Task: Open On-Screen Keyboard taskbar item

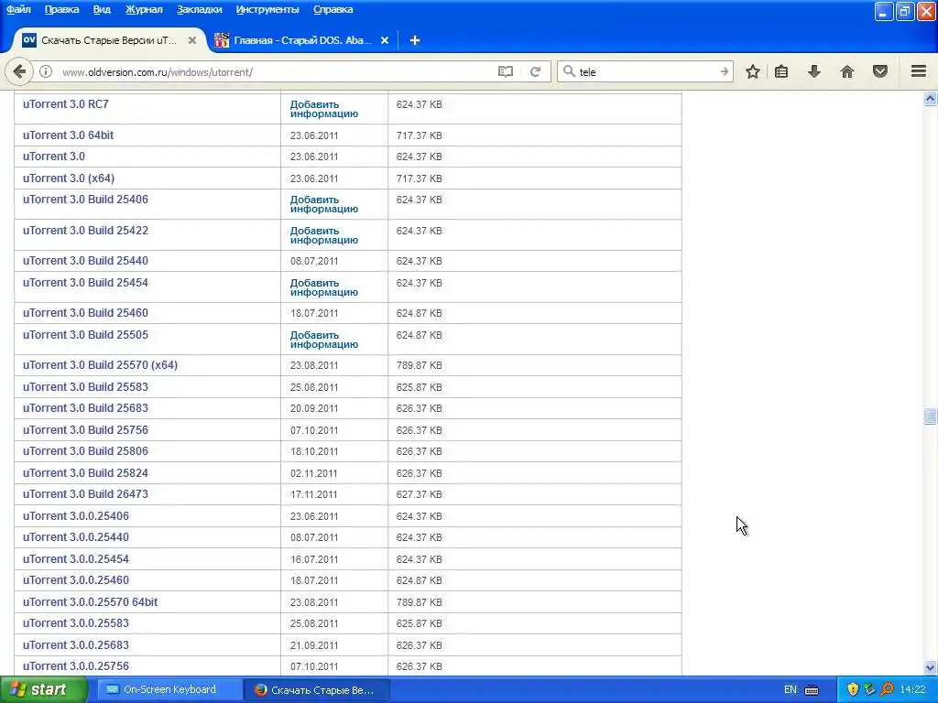Action: [x=169, y=690]
